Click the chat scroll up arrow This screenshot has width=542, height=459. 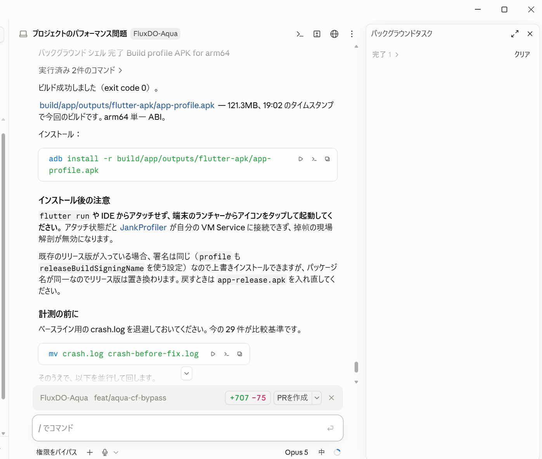click(x=356, y=47)
